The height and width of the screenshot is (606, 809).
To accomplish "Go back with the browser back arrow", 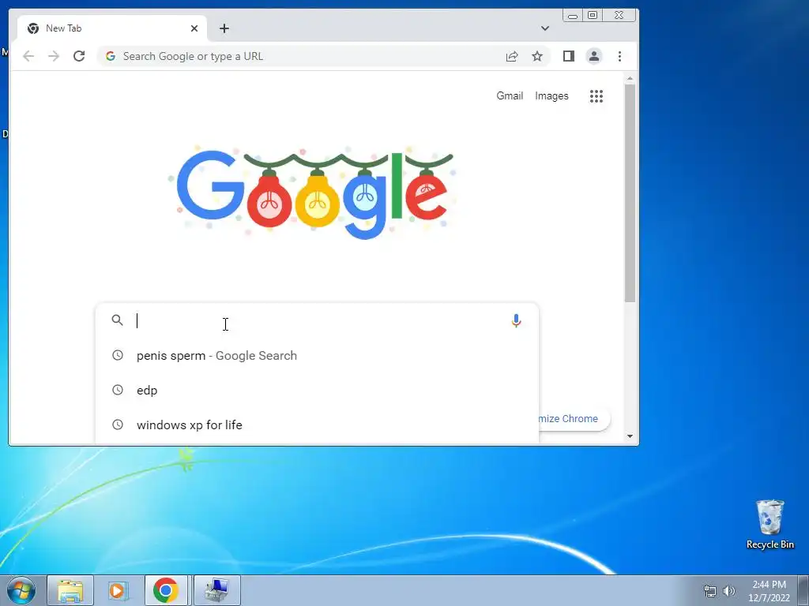I will 28,56.
